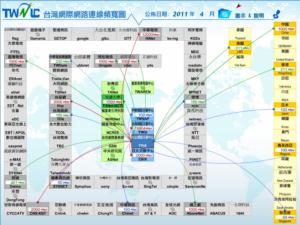Open the TWIX exchange label
The image size is (300, 225).
143,132
